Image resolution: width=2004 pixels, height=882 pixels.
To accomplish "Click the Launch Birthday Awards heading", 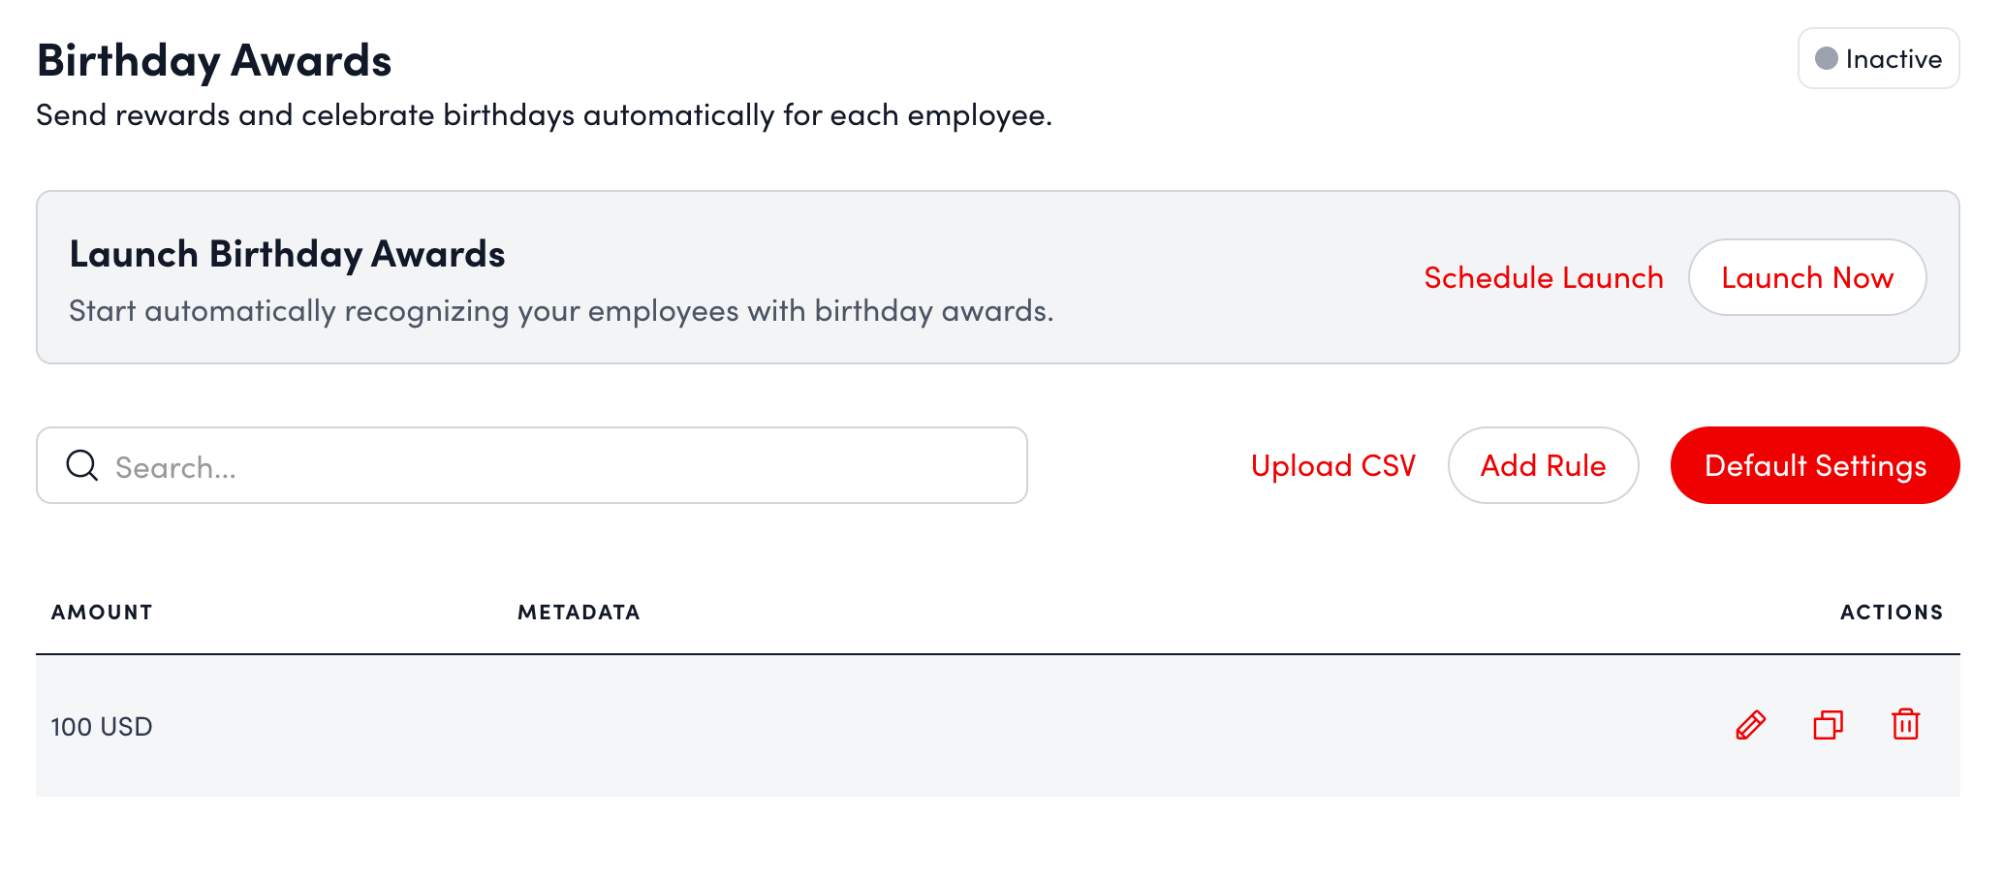I will coord(287,255).
